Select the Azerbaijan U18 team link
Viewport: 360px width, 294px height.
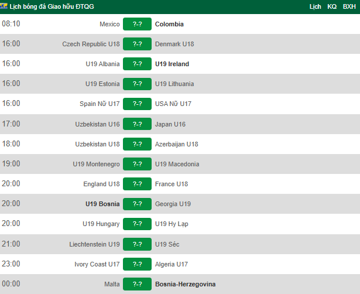177,144
